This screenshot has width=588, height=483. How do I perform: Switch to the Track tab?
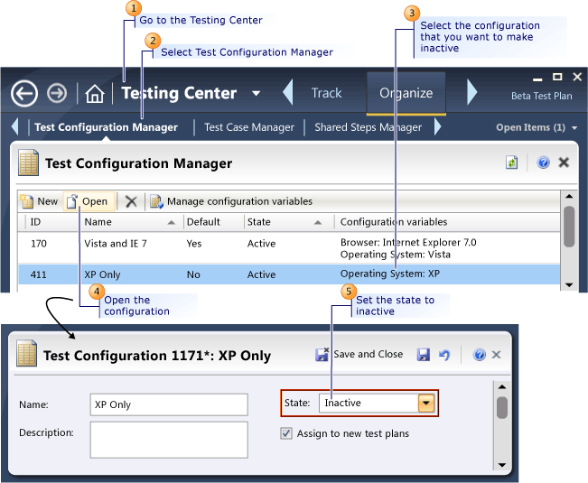[327, 93]
